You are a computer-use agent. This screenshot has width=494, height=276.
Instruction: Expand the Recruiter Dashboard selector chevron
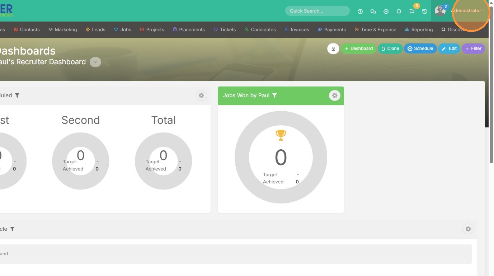[x=95, y=62]
